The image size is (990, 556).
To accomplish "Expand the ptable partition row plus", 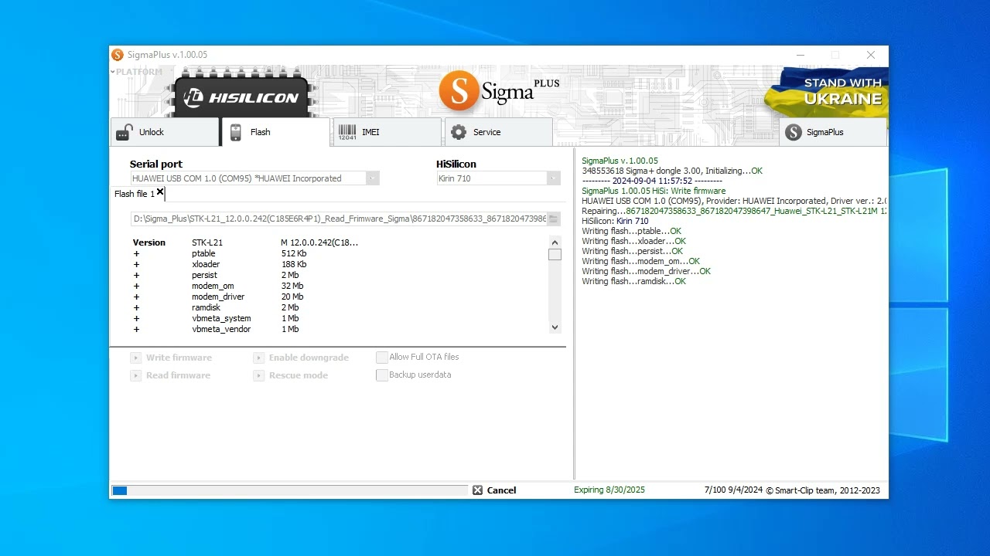I will click(136, 253).
